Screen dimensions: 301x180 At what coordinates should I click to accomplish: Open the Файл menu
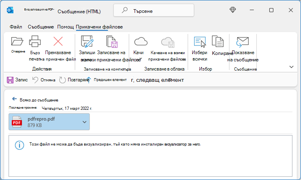click(16, 27)
